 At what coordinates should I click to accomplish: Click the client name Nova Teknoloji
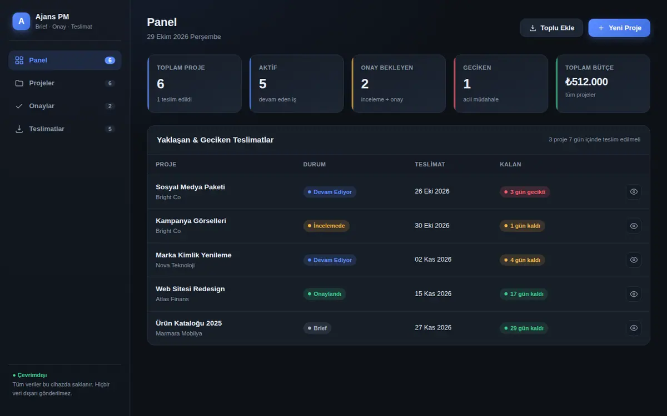click(176, 265)
